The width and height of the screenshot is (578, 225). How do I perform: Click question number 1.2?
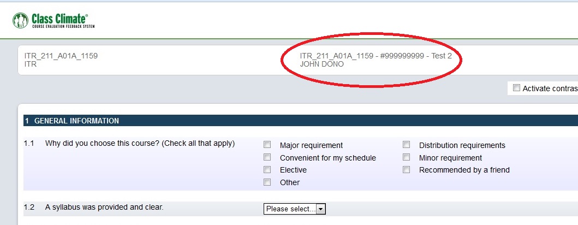point(29,207)
